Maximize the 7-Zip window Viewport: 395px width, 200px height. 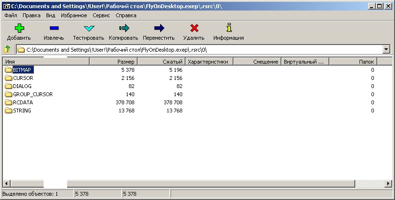[x=379, y=6]
